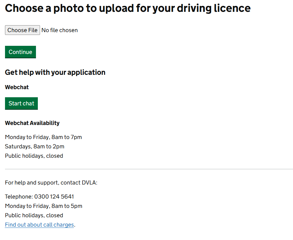The height and width of the screenshot is (240, 293).
Task: Click 'Monday to Friday, 8am to 5pm' text
Action: (43, 206)
